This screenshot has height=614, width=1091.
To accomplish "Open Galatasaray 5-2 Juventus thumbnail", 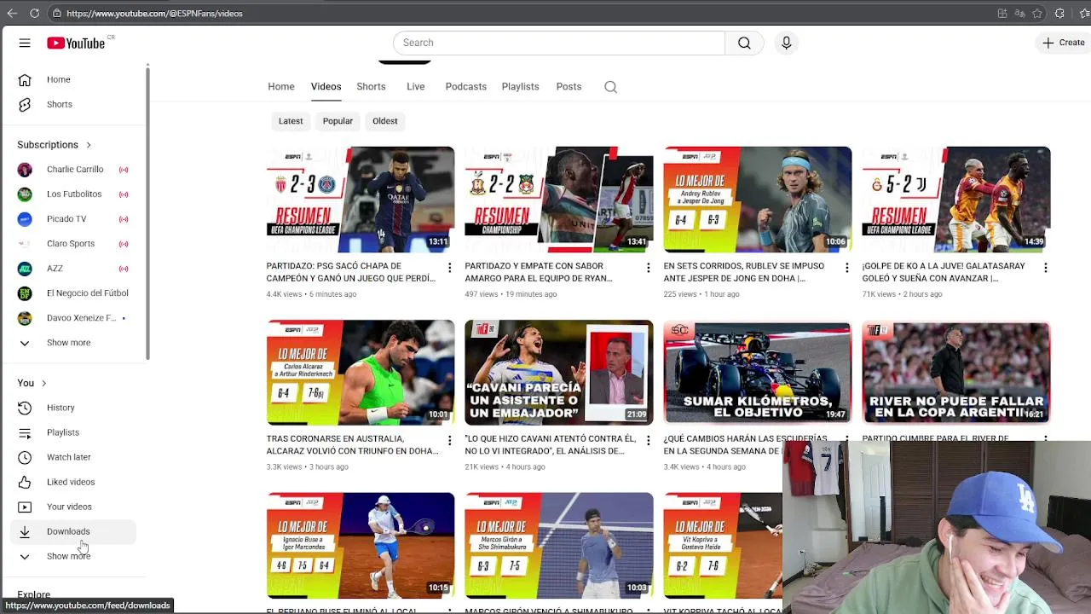I will pyautogui.click(x=956, y=200).
